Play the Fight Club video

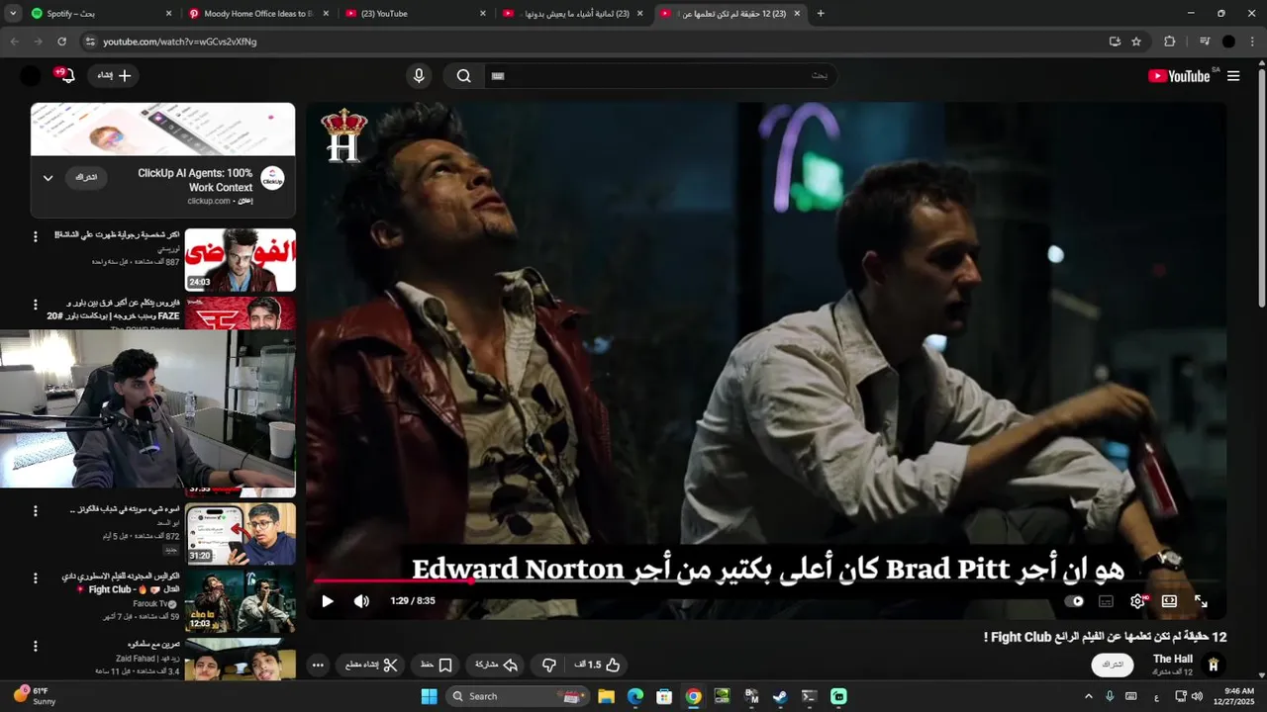(328, 601)
